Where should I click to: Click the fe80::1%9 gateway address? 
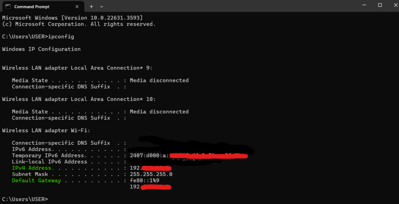(x=144, y=180)
